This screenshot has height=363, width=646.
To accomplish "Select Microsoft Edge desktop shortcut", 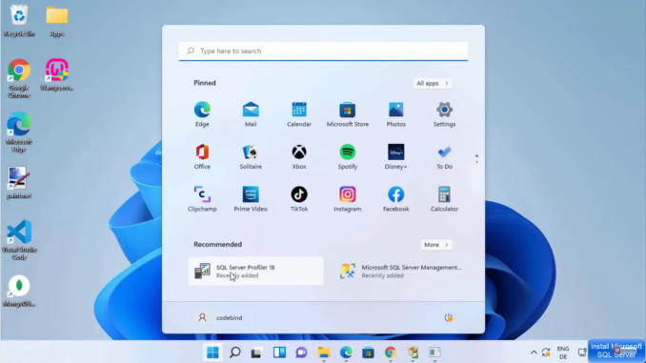I will pos(19,132).
